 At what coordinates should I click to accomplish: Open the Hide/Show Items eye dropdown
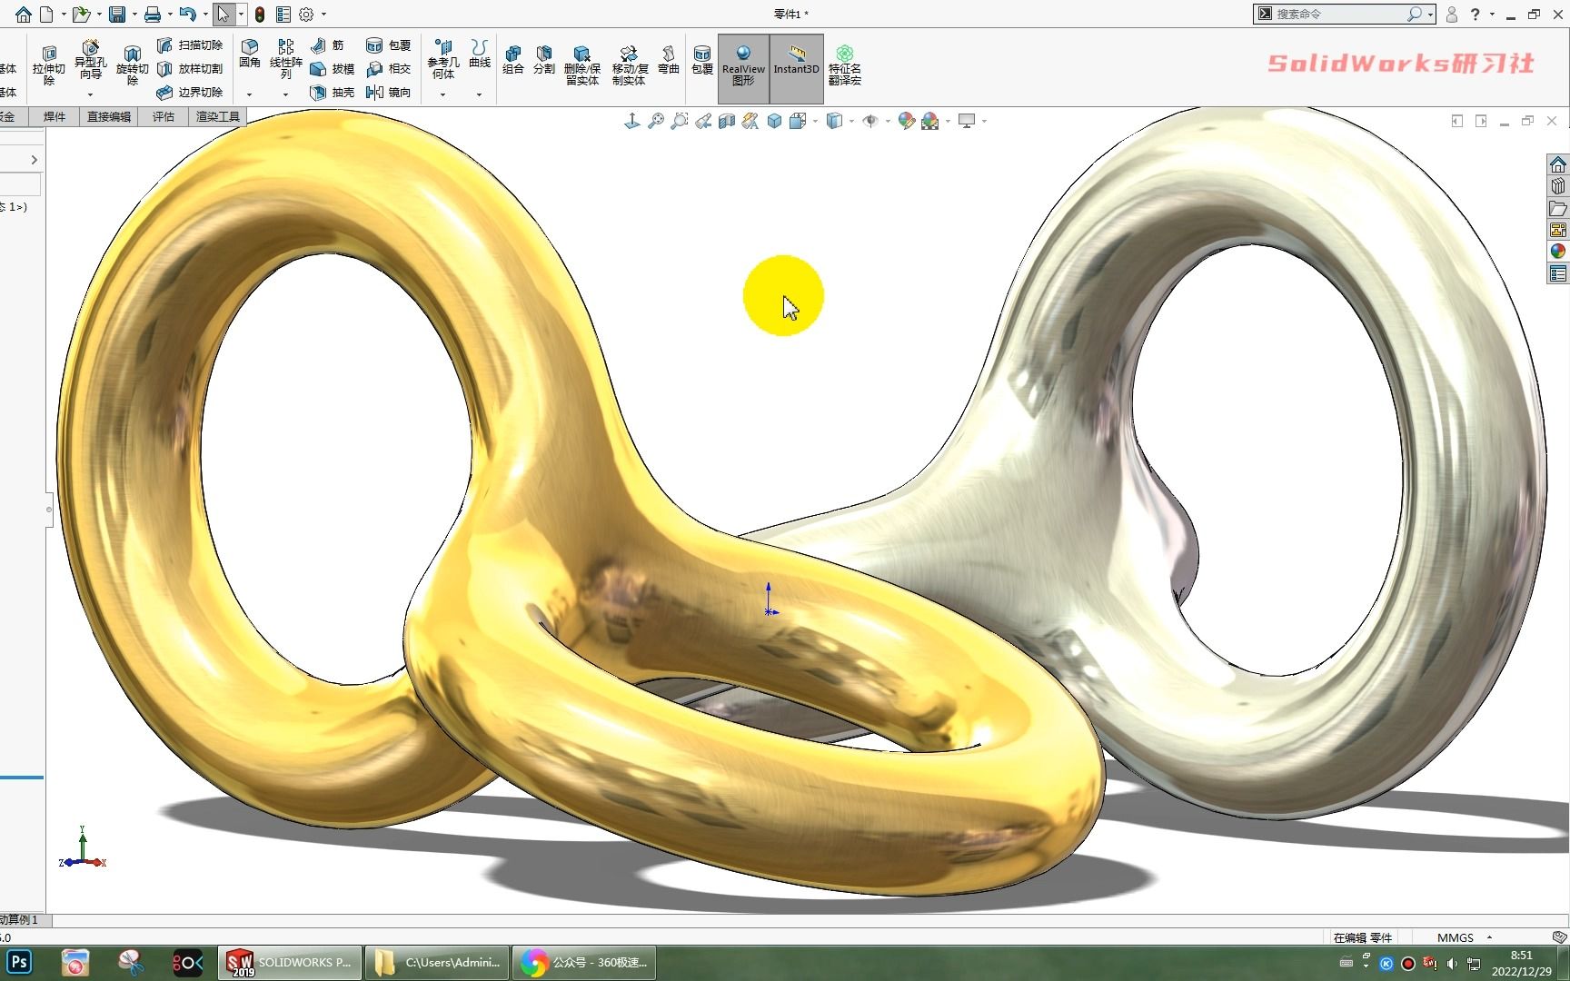click(x=888, y=121)
